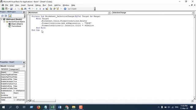Click the View Object icon in Project panel
Screen dimensions: 196x110
[6, 16]
